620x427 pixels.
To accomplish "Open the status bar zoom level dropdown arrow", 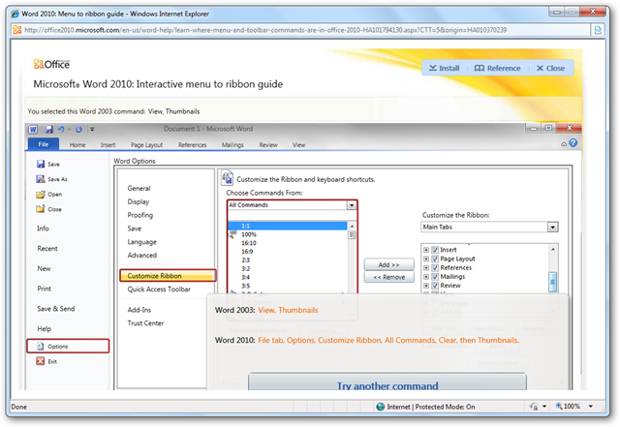I will tap(591, 406).
